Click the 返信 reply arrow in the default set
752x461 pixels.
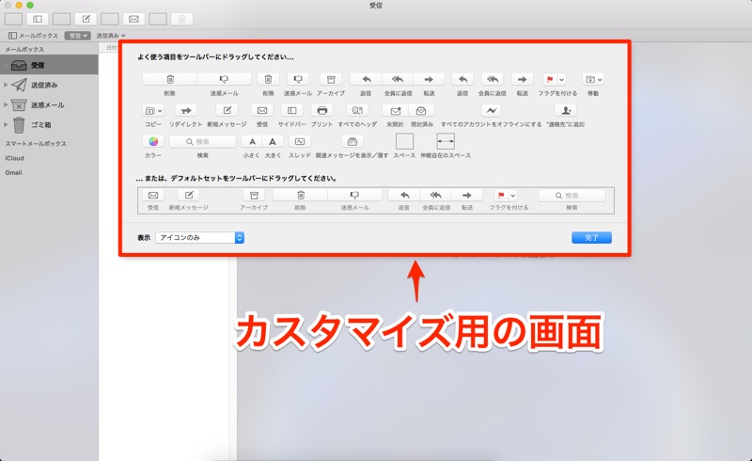tap(405, 195)
